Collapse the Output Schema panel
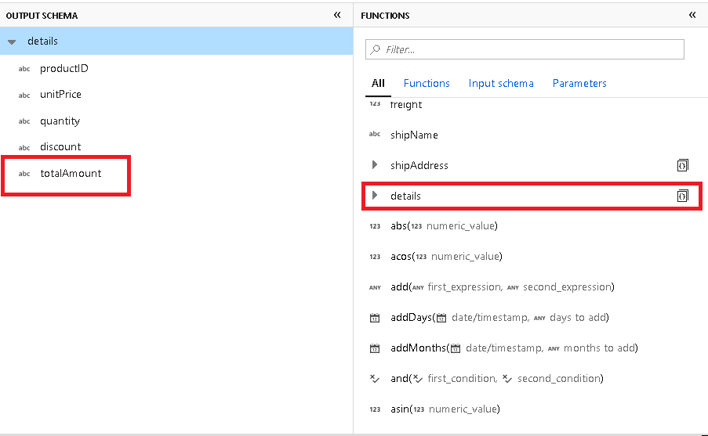 point(337,15)
